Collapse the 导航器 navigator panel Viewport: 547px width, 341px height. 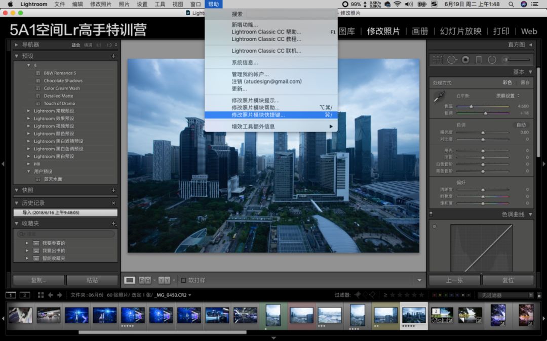[16, 45]
